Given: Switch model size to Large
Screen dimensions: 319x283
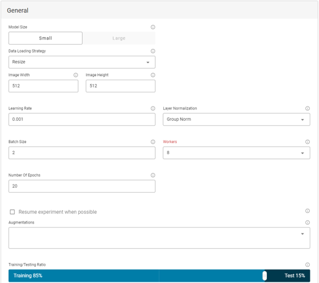Looking at the screenshot, I should coord(119,38).
